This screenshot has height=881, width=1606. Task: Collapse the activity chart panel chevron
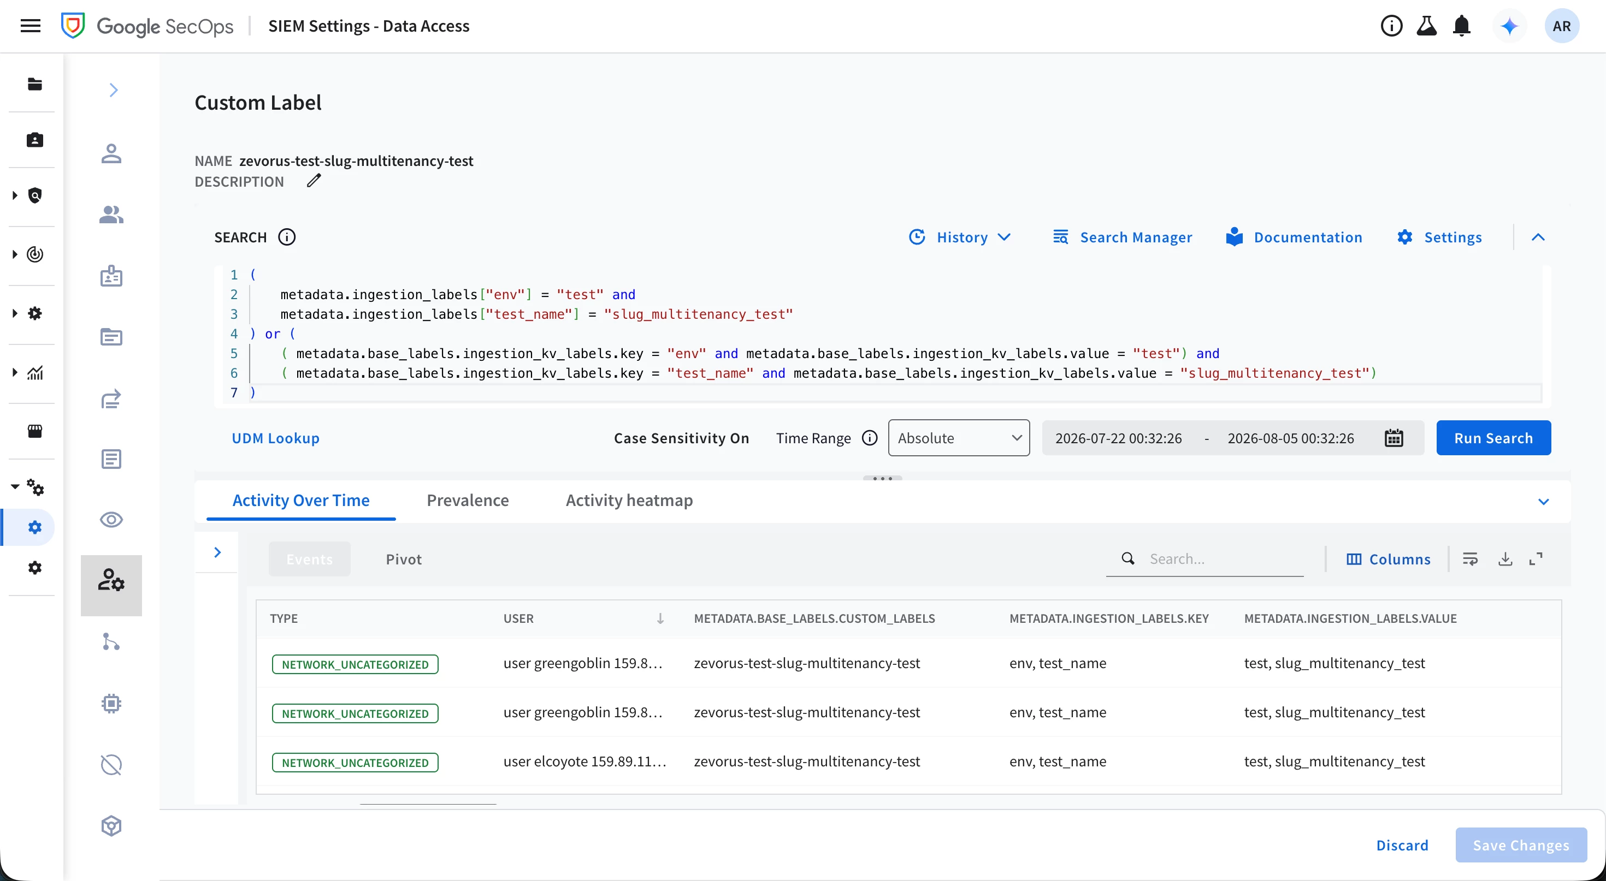(1544, 502)
